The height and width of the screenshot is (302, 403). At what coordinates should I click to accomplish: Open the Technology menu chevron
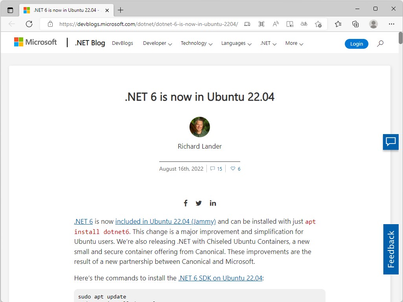tap(211, 44)
